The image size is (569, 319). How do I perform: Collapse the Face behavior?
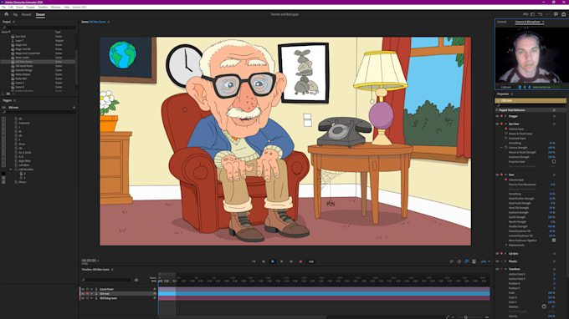point(505,175)
